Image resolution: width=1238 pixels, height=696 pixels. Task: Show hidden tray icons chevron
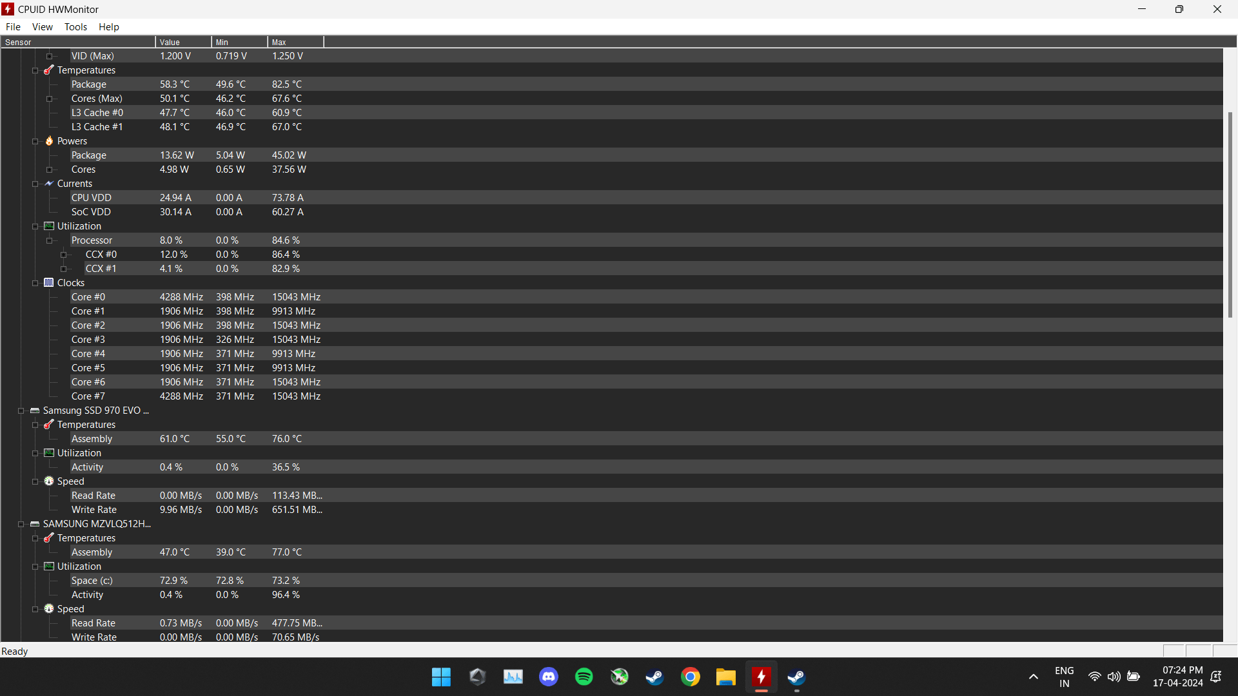click(1034, 677)
